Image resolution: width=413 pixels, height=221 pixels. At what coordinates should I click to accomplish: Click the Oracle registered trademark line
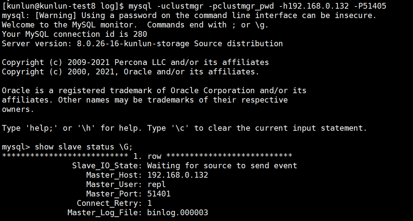pyautogui.click(x=154, y=90)
